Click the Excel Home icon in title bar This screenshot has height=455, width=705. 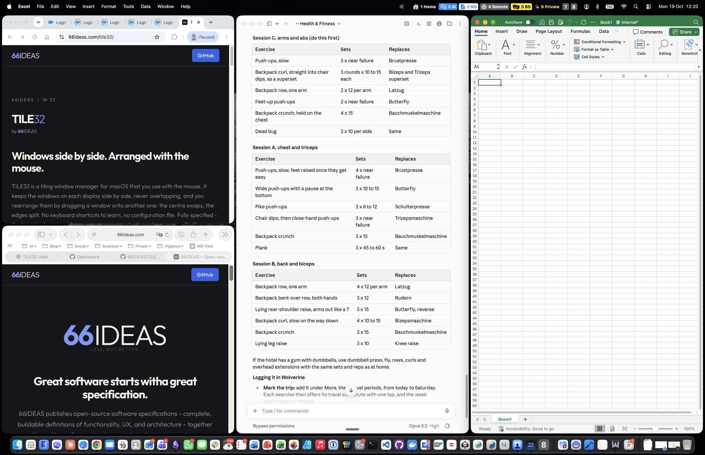(542, 22)
